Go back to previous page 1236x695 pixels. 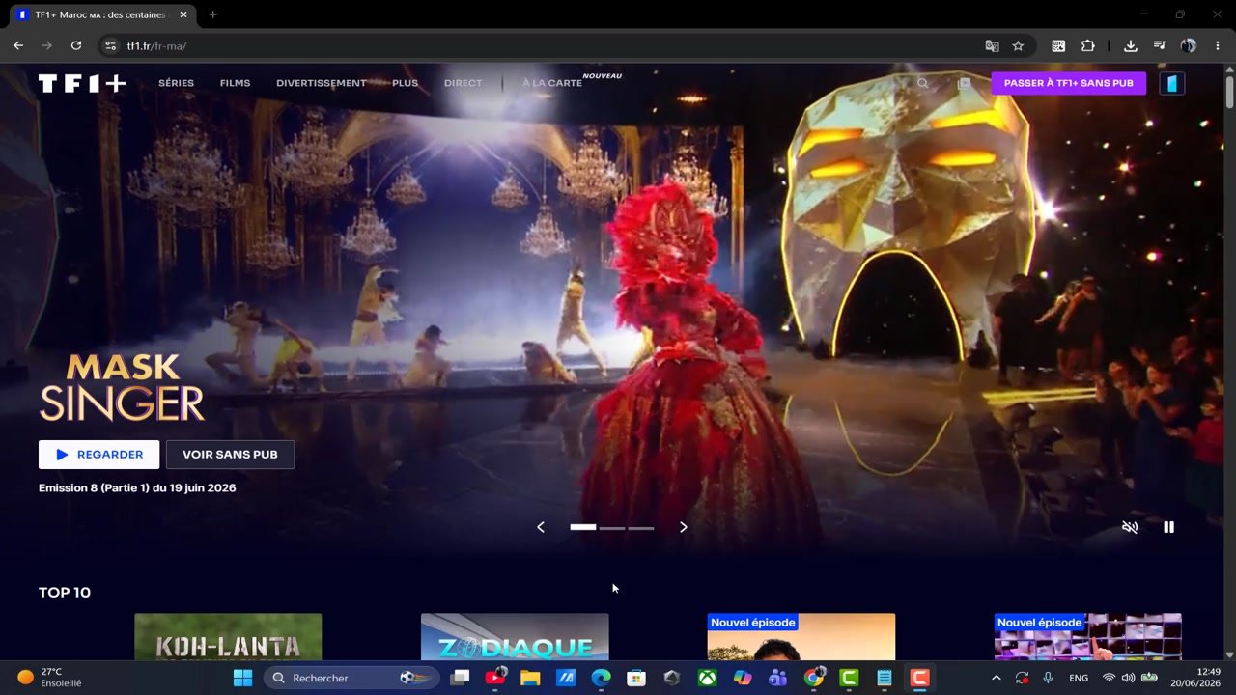[x=18, y=45]
